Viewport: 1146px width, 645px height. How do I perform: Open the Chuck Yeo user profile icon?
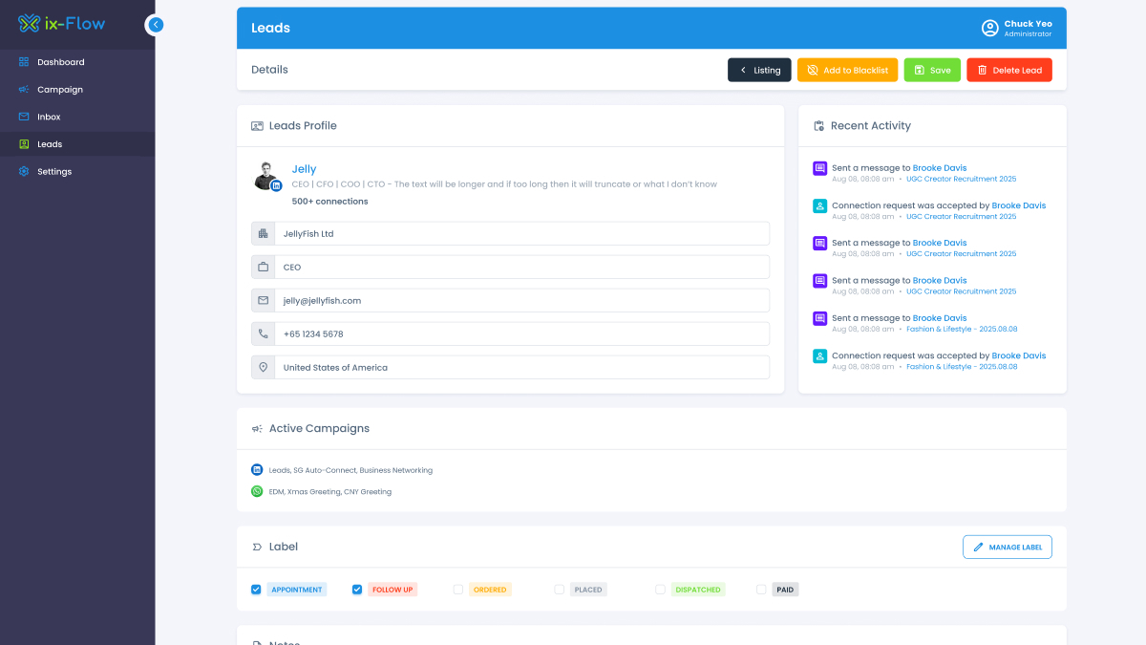[x=989, y=28]
